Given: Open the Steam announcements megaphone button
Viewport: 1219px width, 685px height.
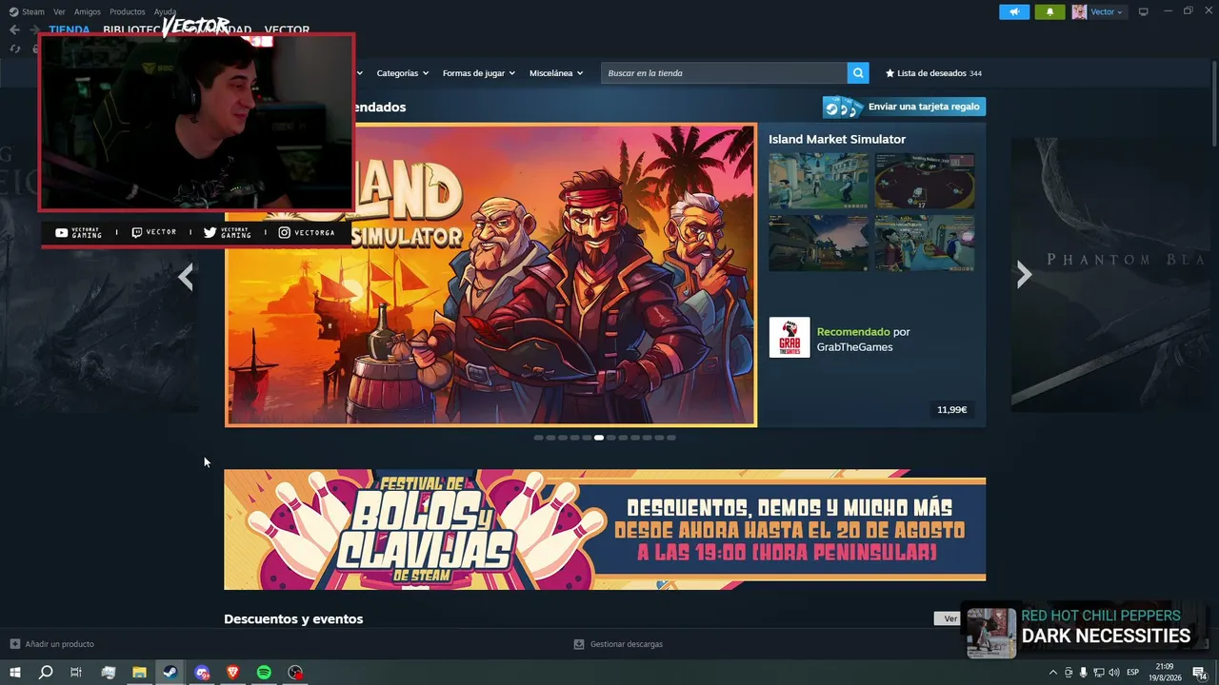Looking at the screenshot, I should tap(1014, 11).
